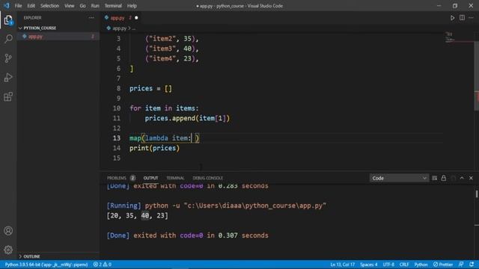Click app.py in the breadcrumb
The image size is (479, 269).
pyautogui.click(x=119, y=28)
